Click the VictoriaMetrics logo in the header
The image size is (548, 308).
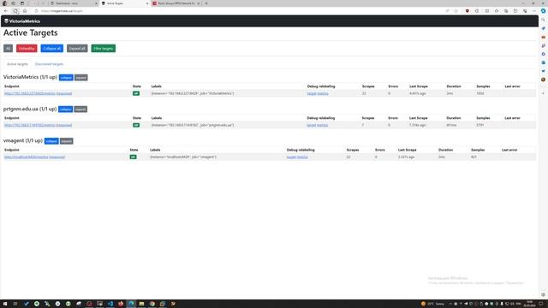[x=22, y=21]
